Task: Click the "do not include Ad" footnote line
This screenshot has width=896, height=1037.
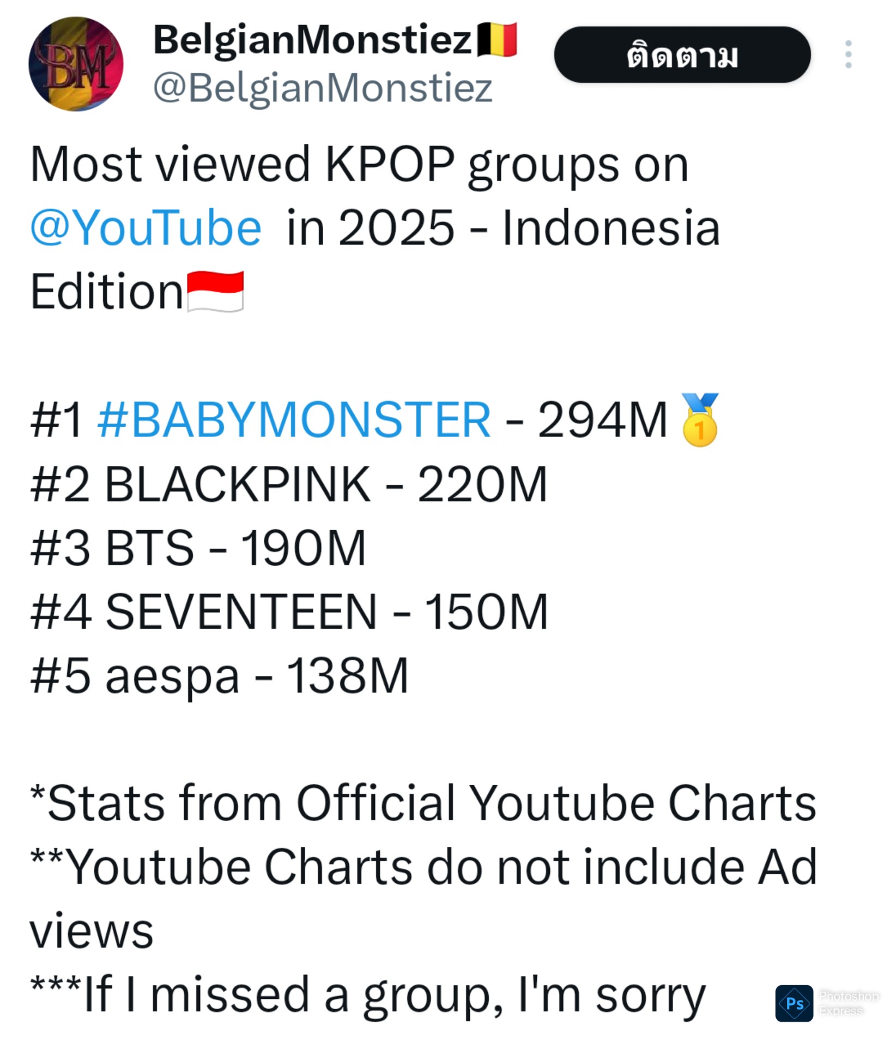Action: (x=423, y=868)
